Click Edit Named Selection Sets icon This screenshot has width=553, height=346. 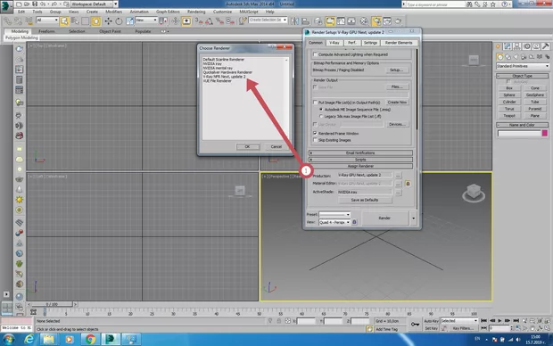pyautogui.click(x=243, y=21)
